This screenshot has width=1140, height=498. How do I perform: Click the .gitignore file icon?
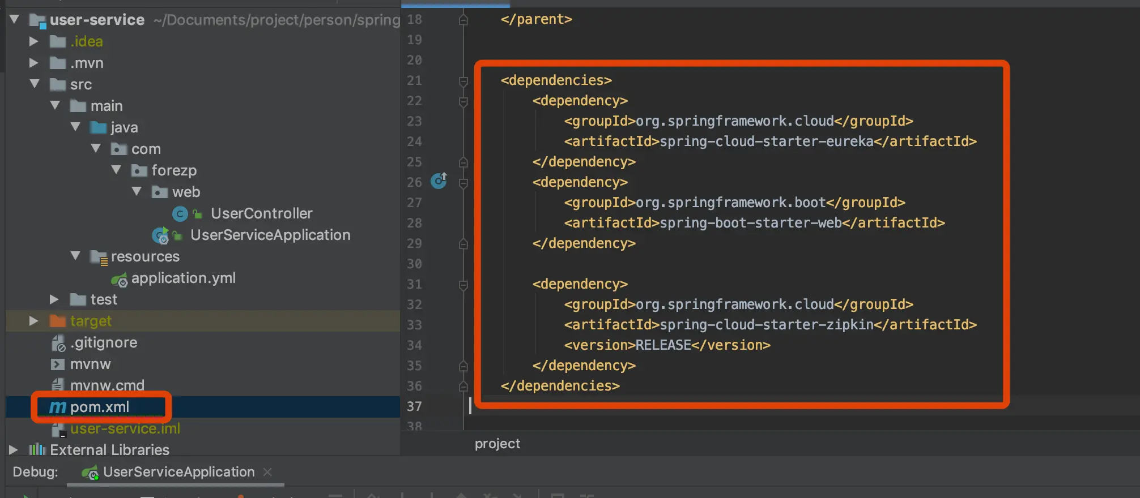[x=58, y=343]
